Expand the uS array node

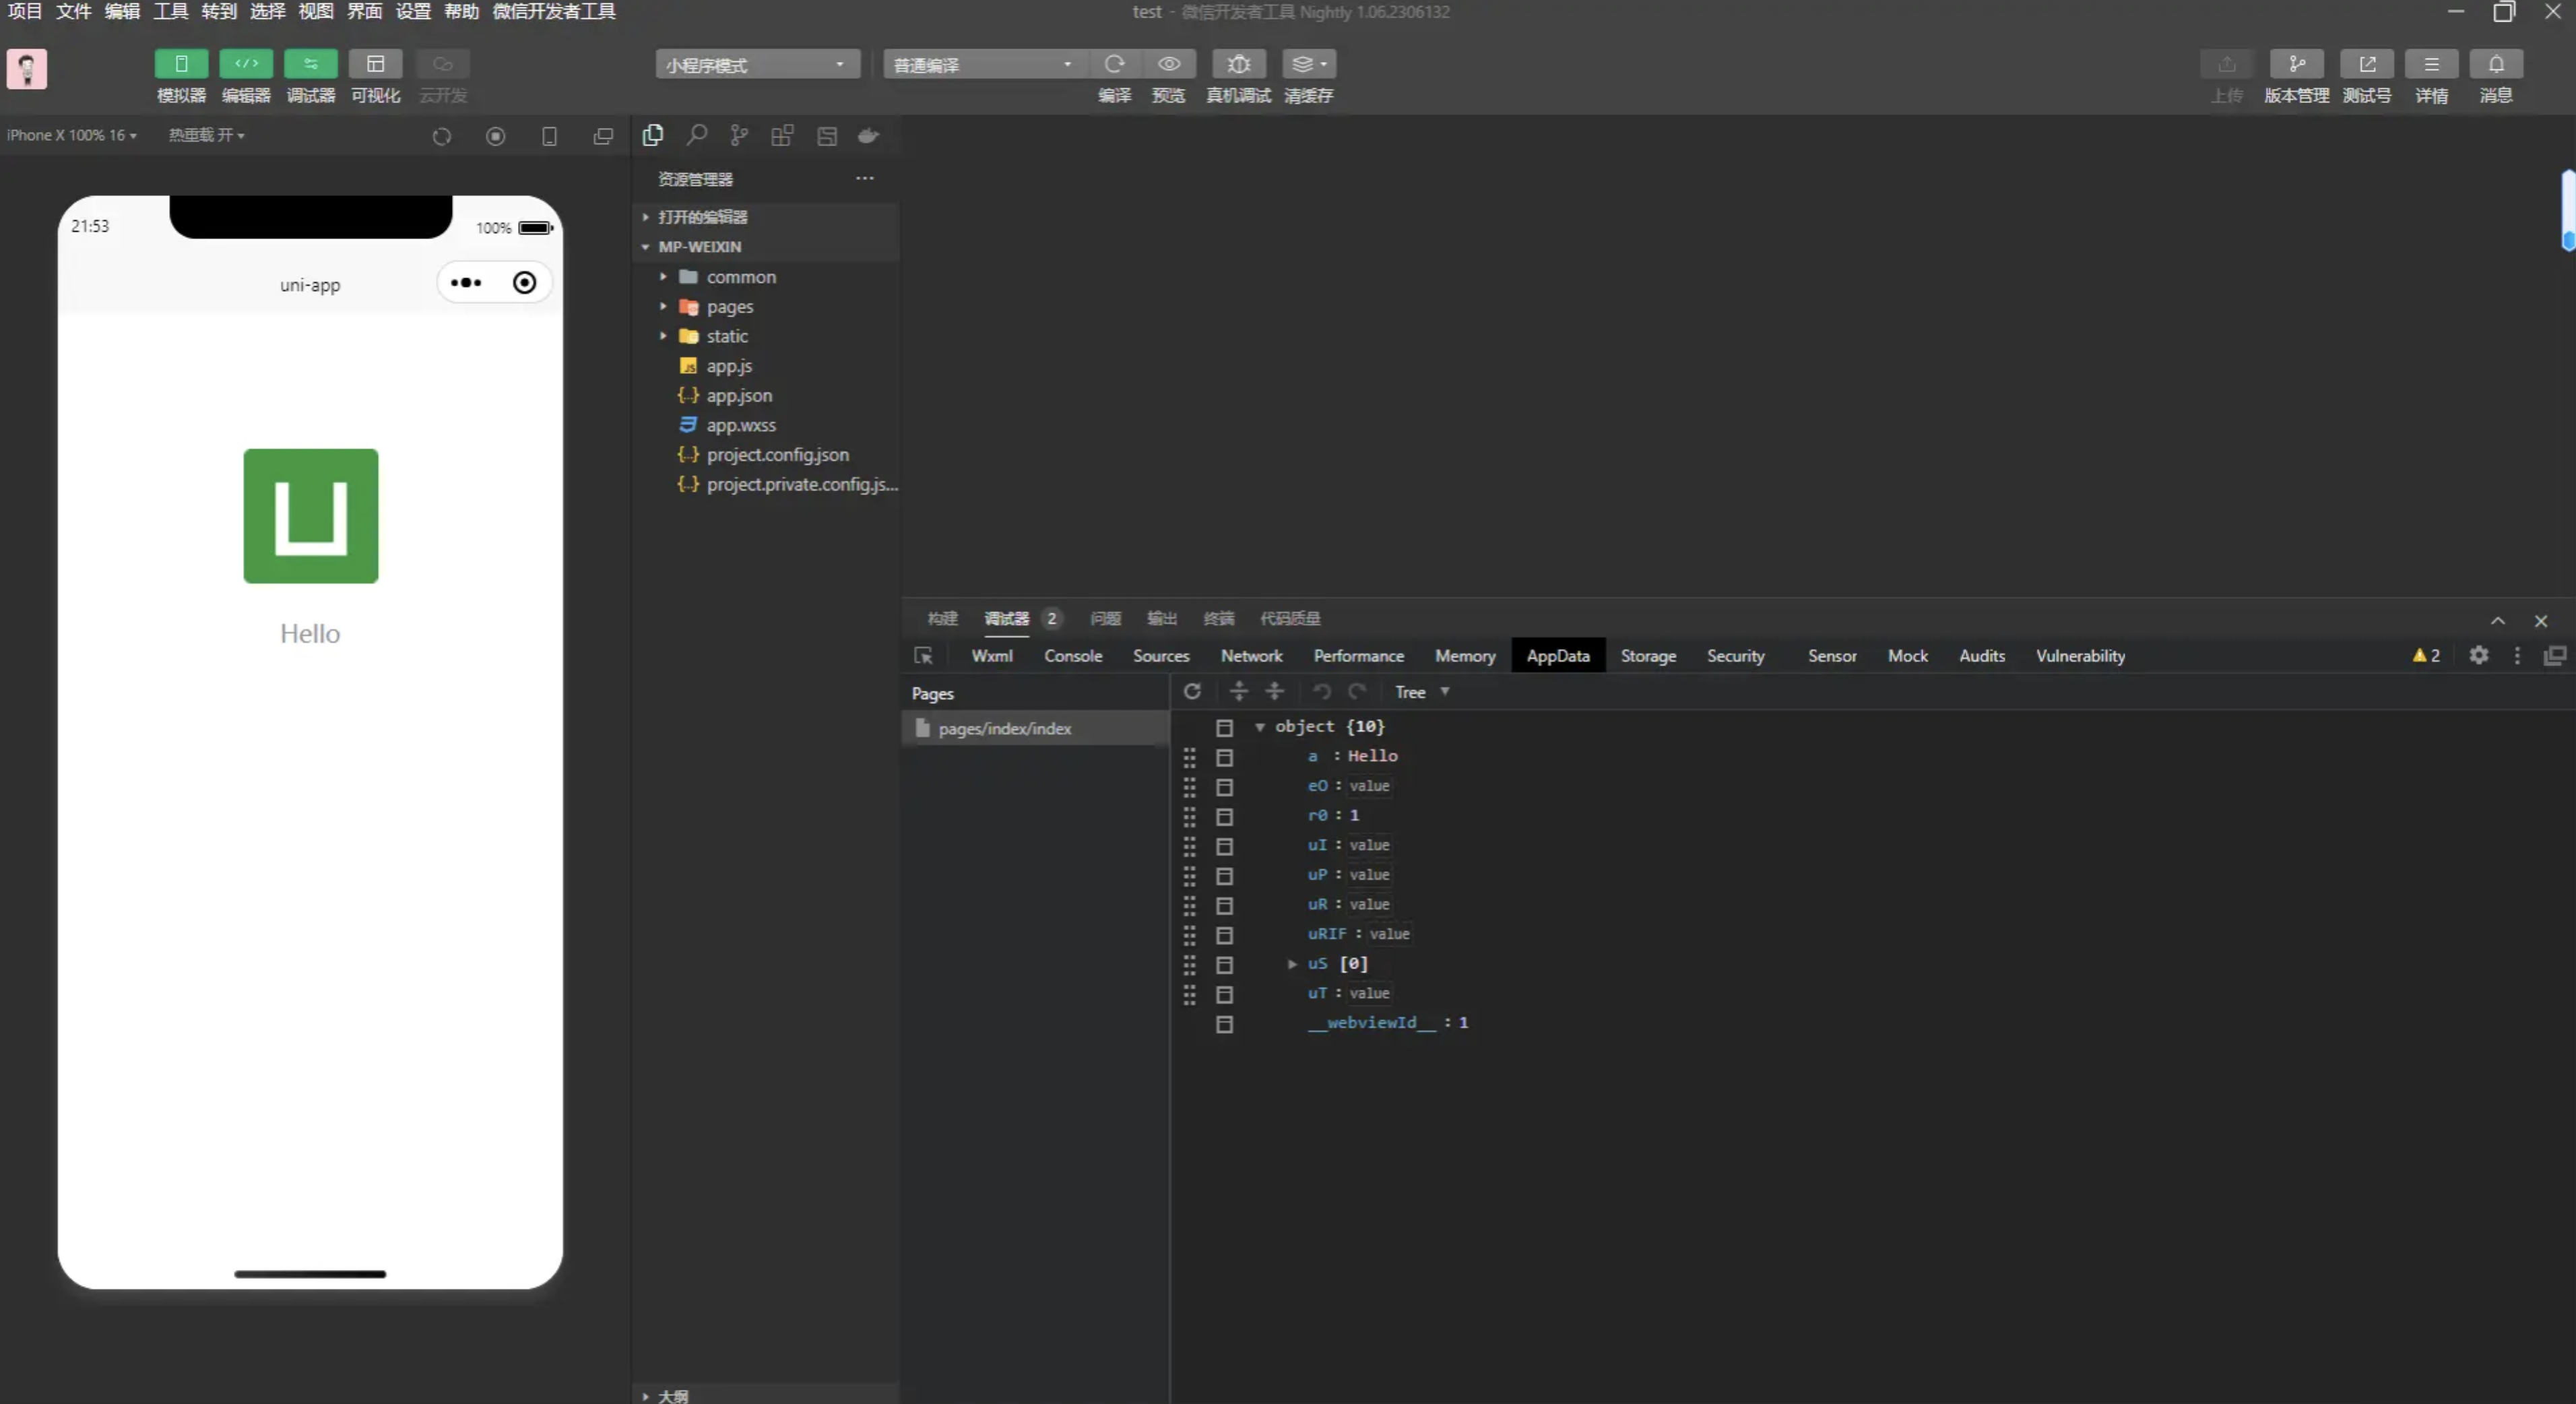(x=1292, y=964)
